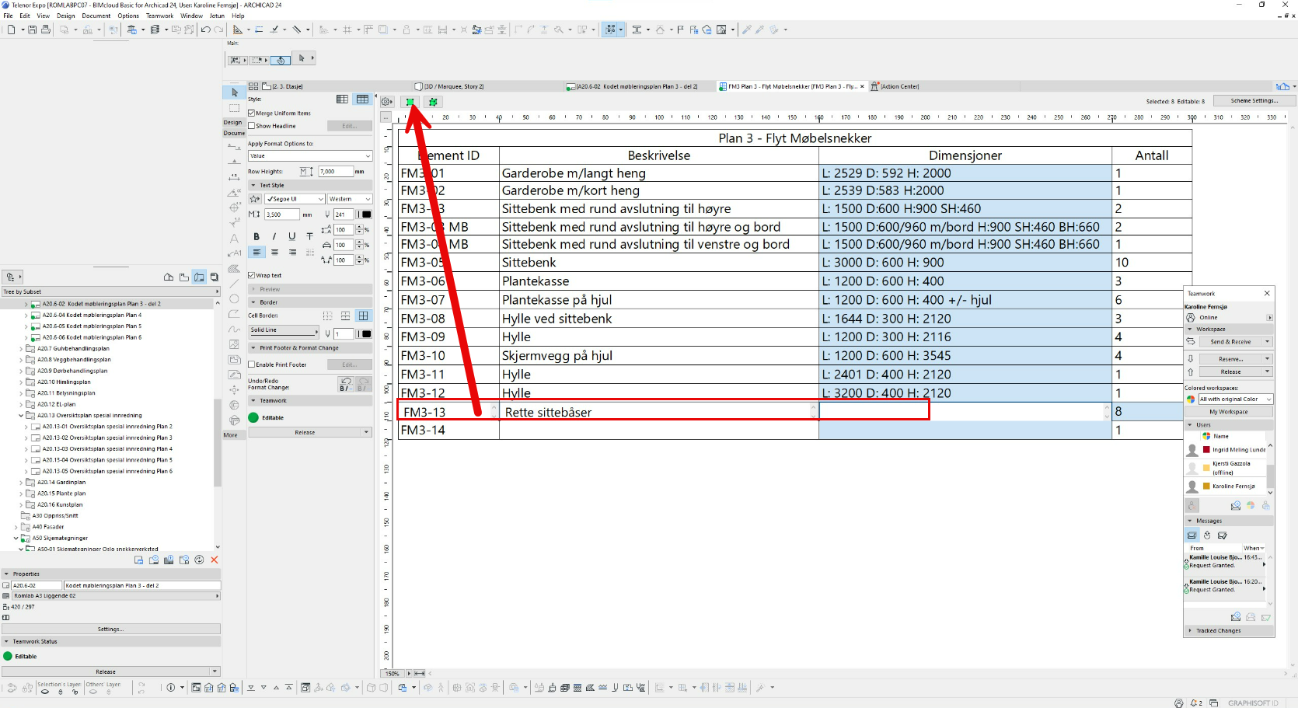Switch to Action Center tab
Viewport: 1298px width, 708px height.
pos(895,86)
